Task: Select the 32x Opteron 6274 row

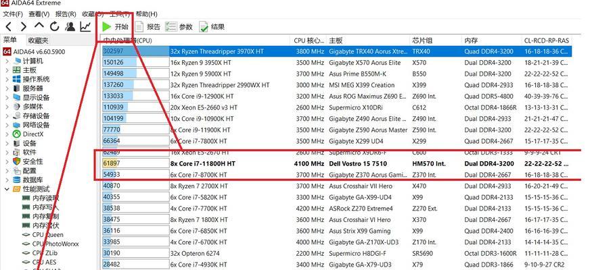Action: (x=337, y=253)
